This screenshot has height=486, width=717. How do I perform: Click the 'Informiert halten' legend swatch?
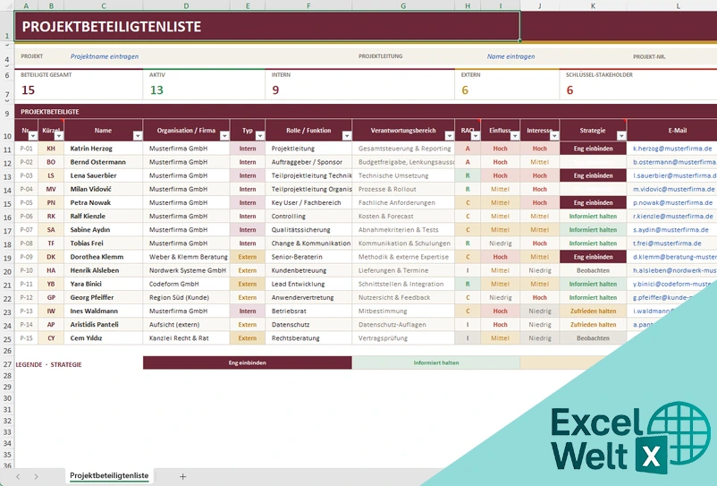point(435,362)
